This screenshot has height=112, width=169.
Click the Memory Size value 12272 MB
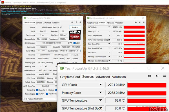click(x=43, y=66)
